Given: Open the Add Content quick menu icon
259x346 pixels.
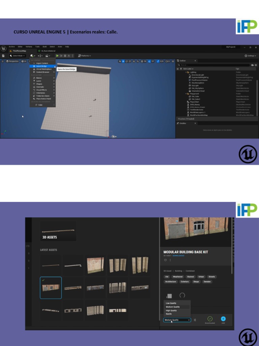Looking at the screenshot, I should click(33, 56).
